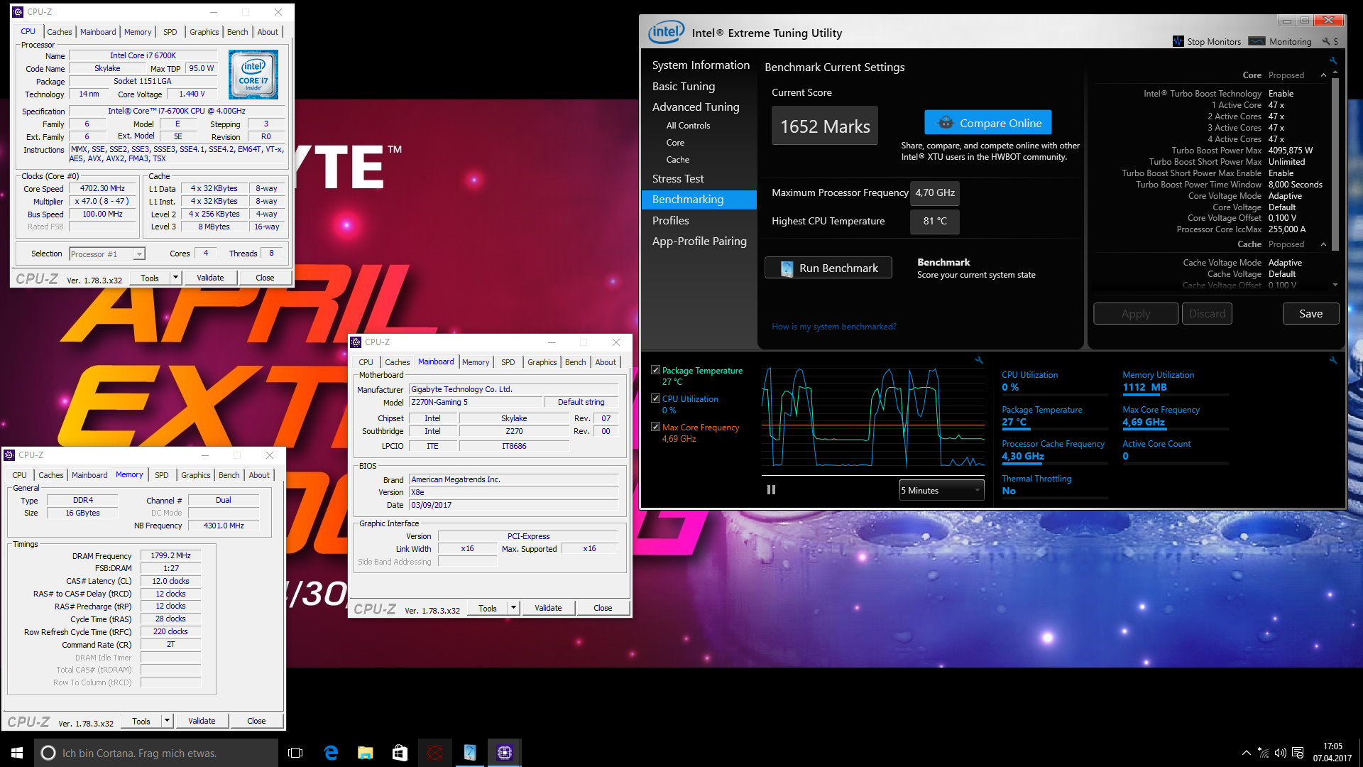
Task: Collapse the Cache Proposed section
Action: [x=1323, y=244]
